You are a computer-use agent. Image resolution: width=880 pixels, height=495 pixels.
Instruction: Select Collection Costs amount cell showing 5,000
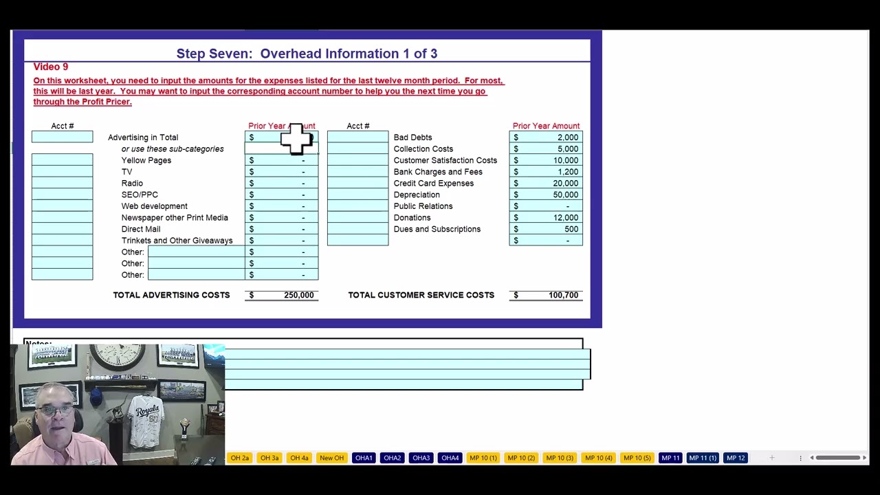click(546, 149)
